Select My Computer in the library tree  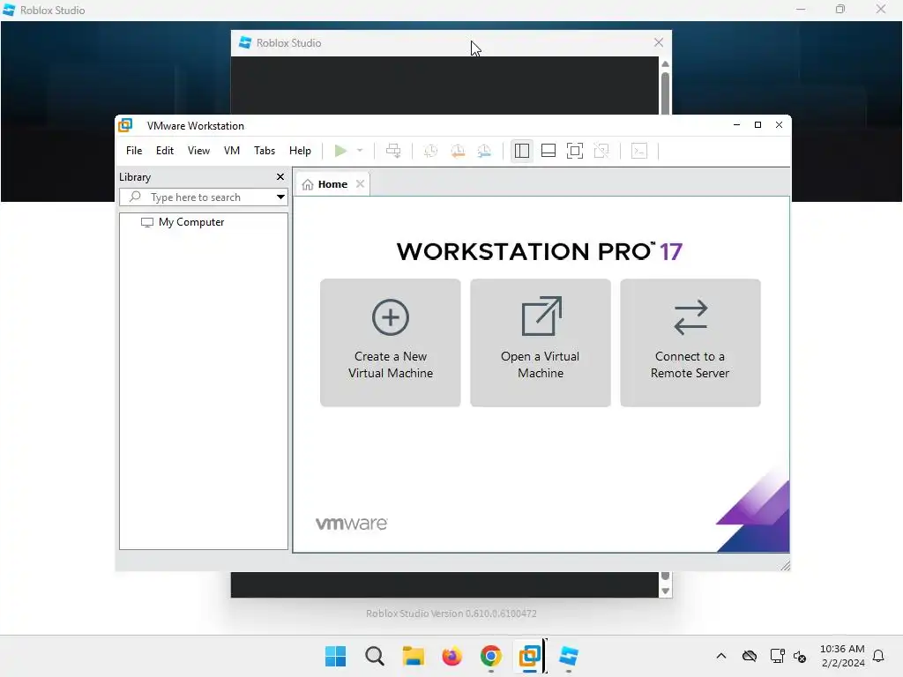[x=183, y=222]
